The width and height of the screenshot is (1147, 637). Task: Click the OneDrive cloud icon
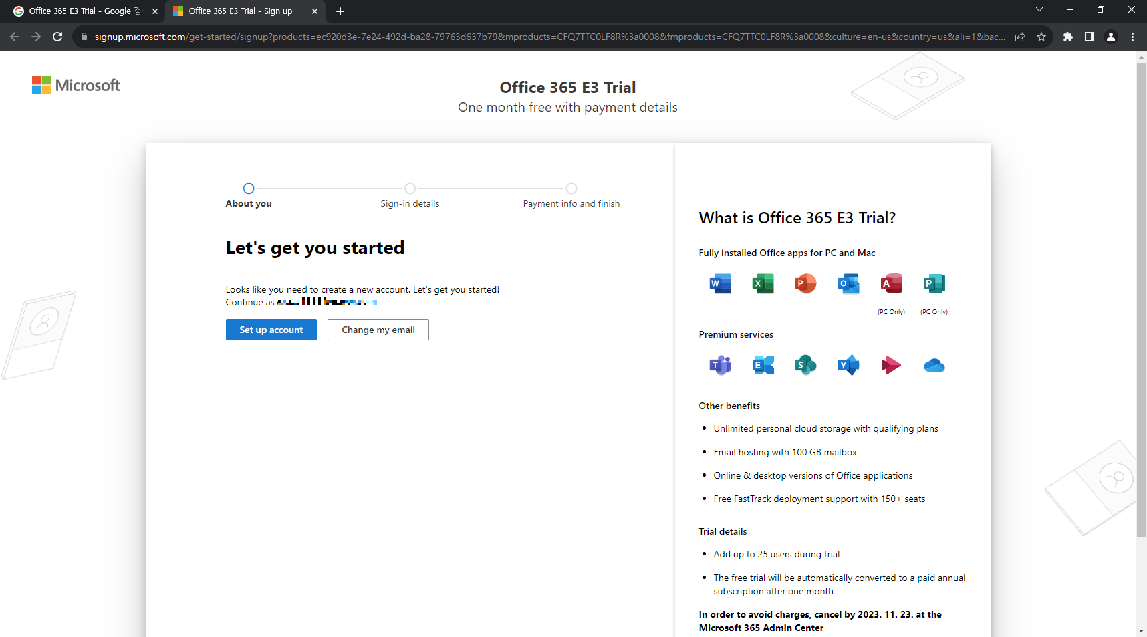coord(934,365)
